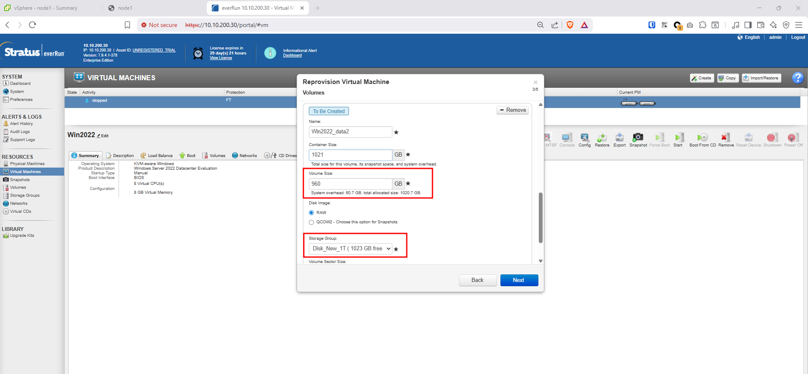The image size is (808, 374).
Task: Open the Storage Group dropdown
Action: [x=351, y=249]
